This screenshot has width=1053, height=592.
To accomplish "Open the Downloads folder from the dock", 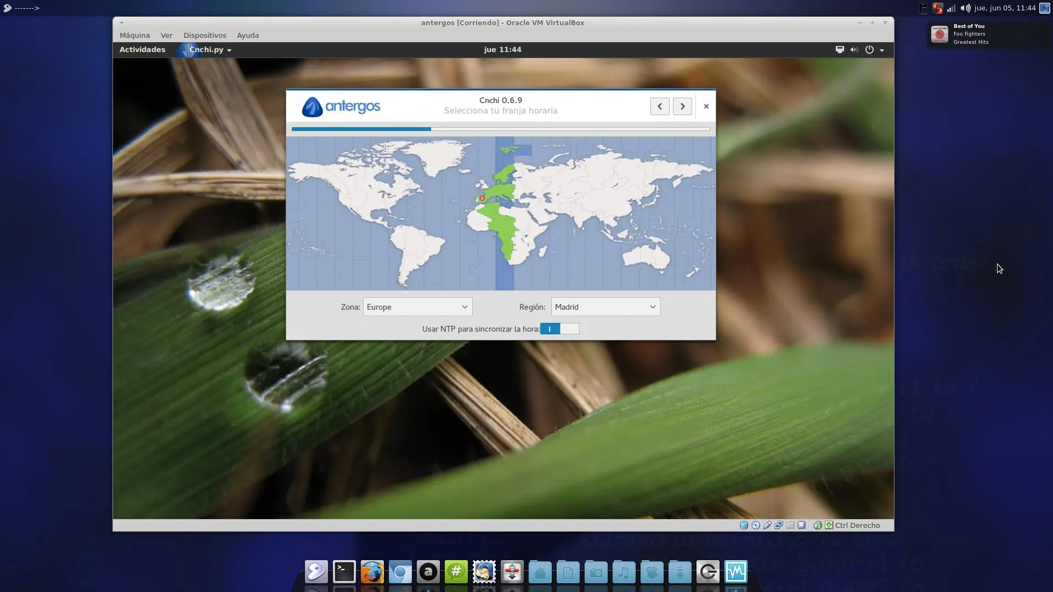I will pyautogui.click(x=680, y=572).
